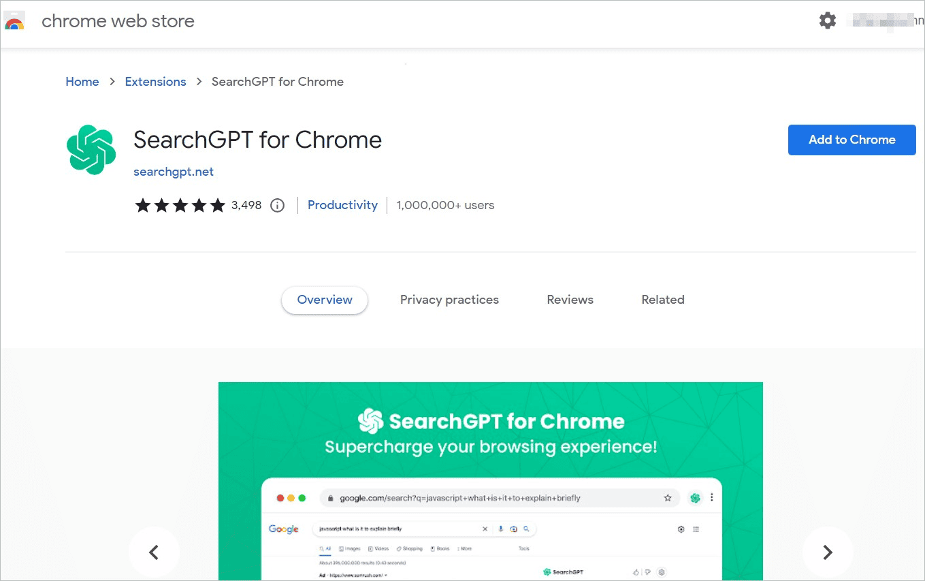Switch to the Reviews tab

click(x=570, y=300)
